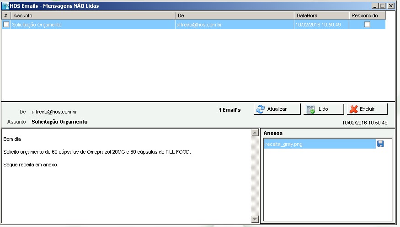This screenshot has width=400, height=227.
Task: Mark the email as Lido
Action: 323,109
